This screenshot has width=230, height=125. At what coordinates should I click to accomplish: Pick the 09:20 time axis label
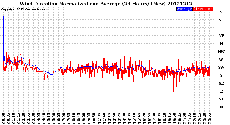point(84,118)
